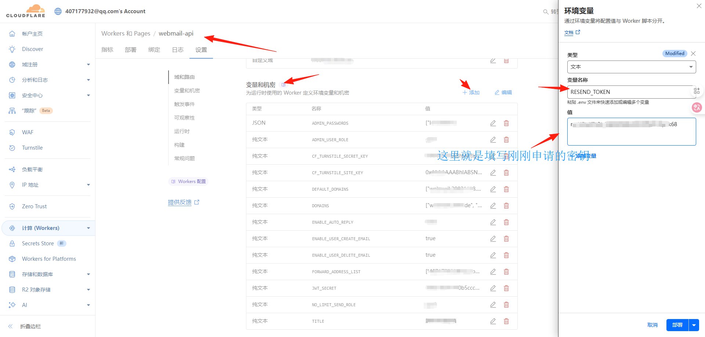Screen dimensions: 705x337
Task: Delete the TITLE variable with trash icon
Action: click(x=506, y=321)
